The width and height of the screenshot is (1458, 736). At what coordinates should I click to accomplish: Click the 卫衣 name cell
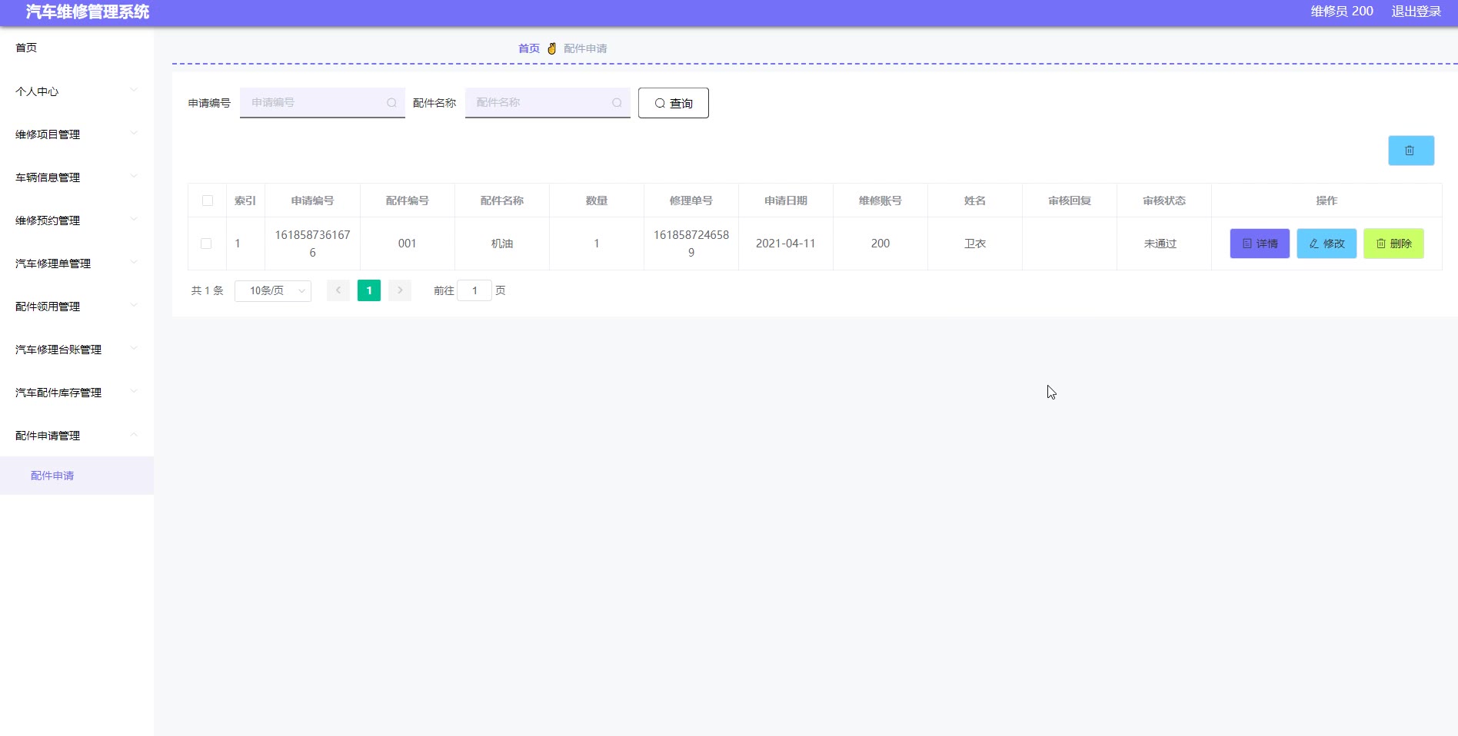pos(975,244)
